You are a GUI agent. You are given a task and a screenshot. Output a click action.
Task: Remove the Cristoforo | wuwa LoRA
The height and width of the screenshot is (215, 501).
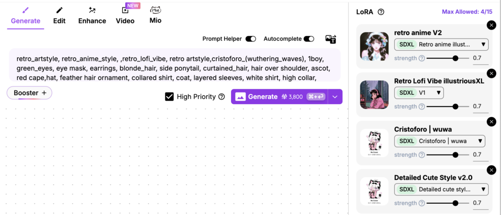point(491,122)
